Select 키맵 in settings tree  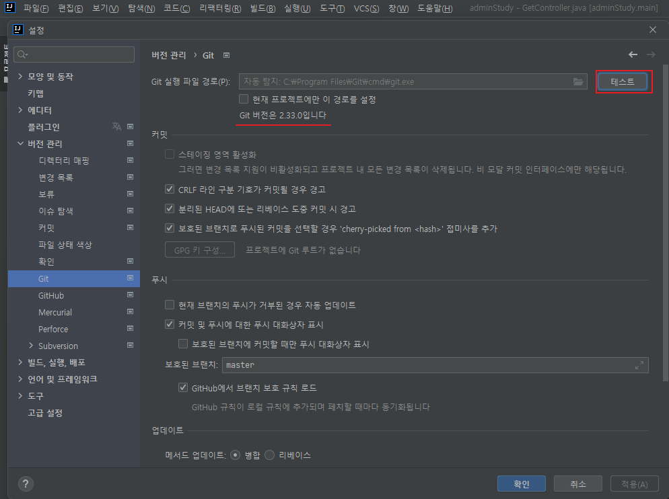(x=36, y=93)
